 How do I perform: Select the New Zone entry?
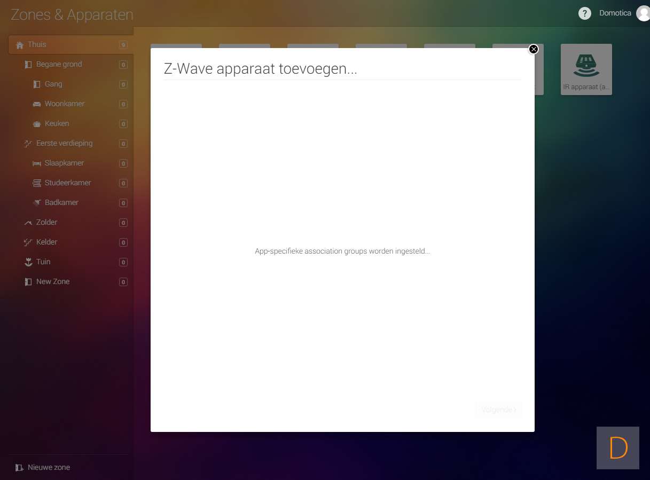[52, 282]
